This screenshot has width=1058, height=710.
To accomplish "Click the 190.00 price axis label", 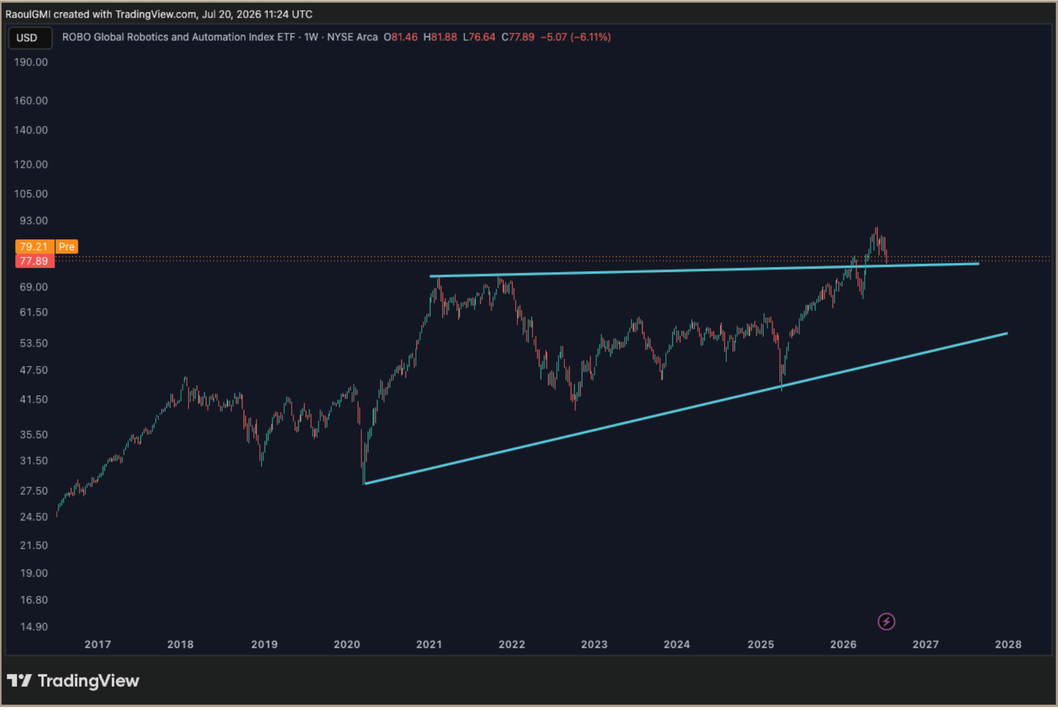I will point(31,62).
